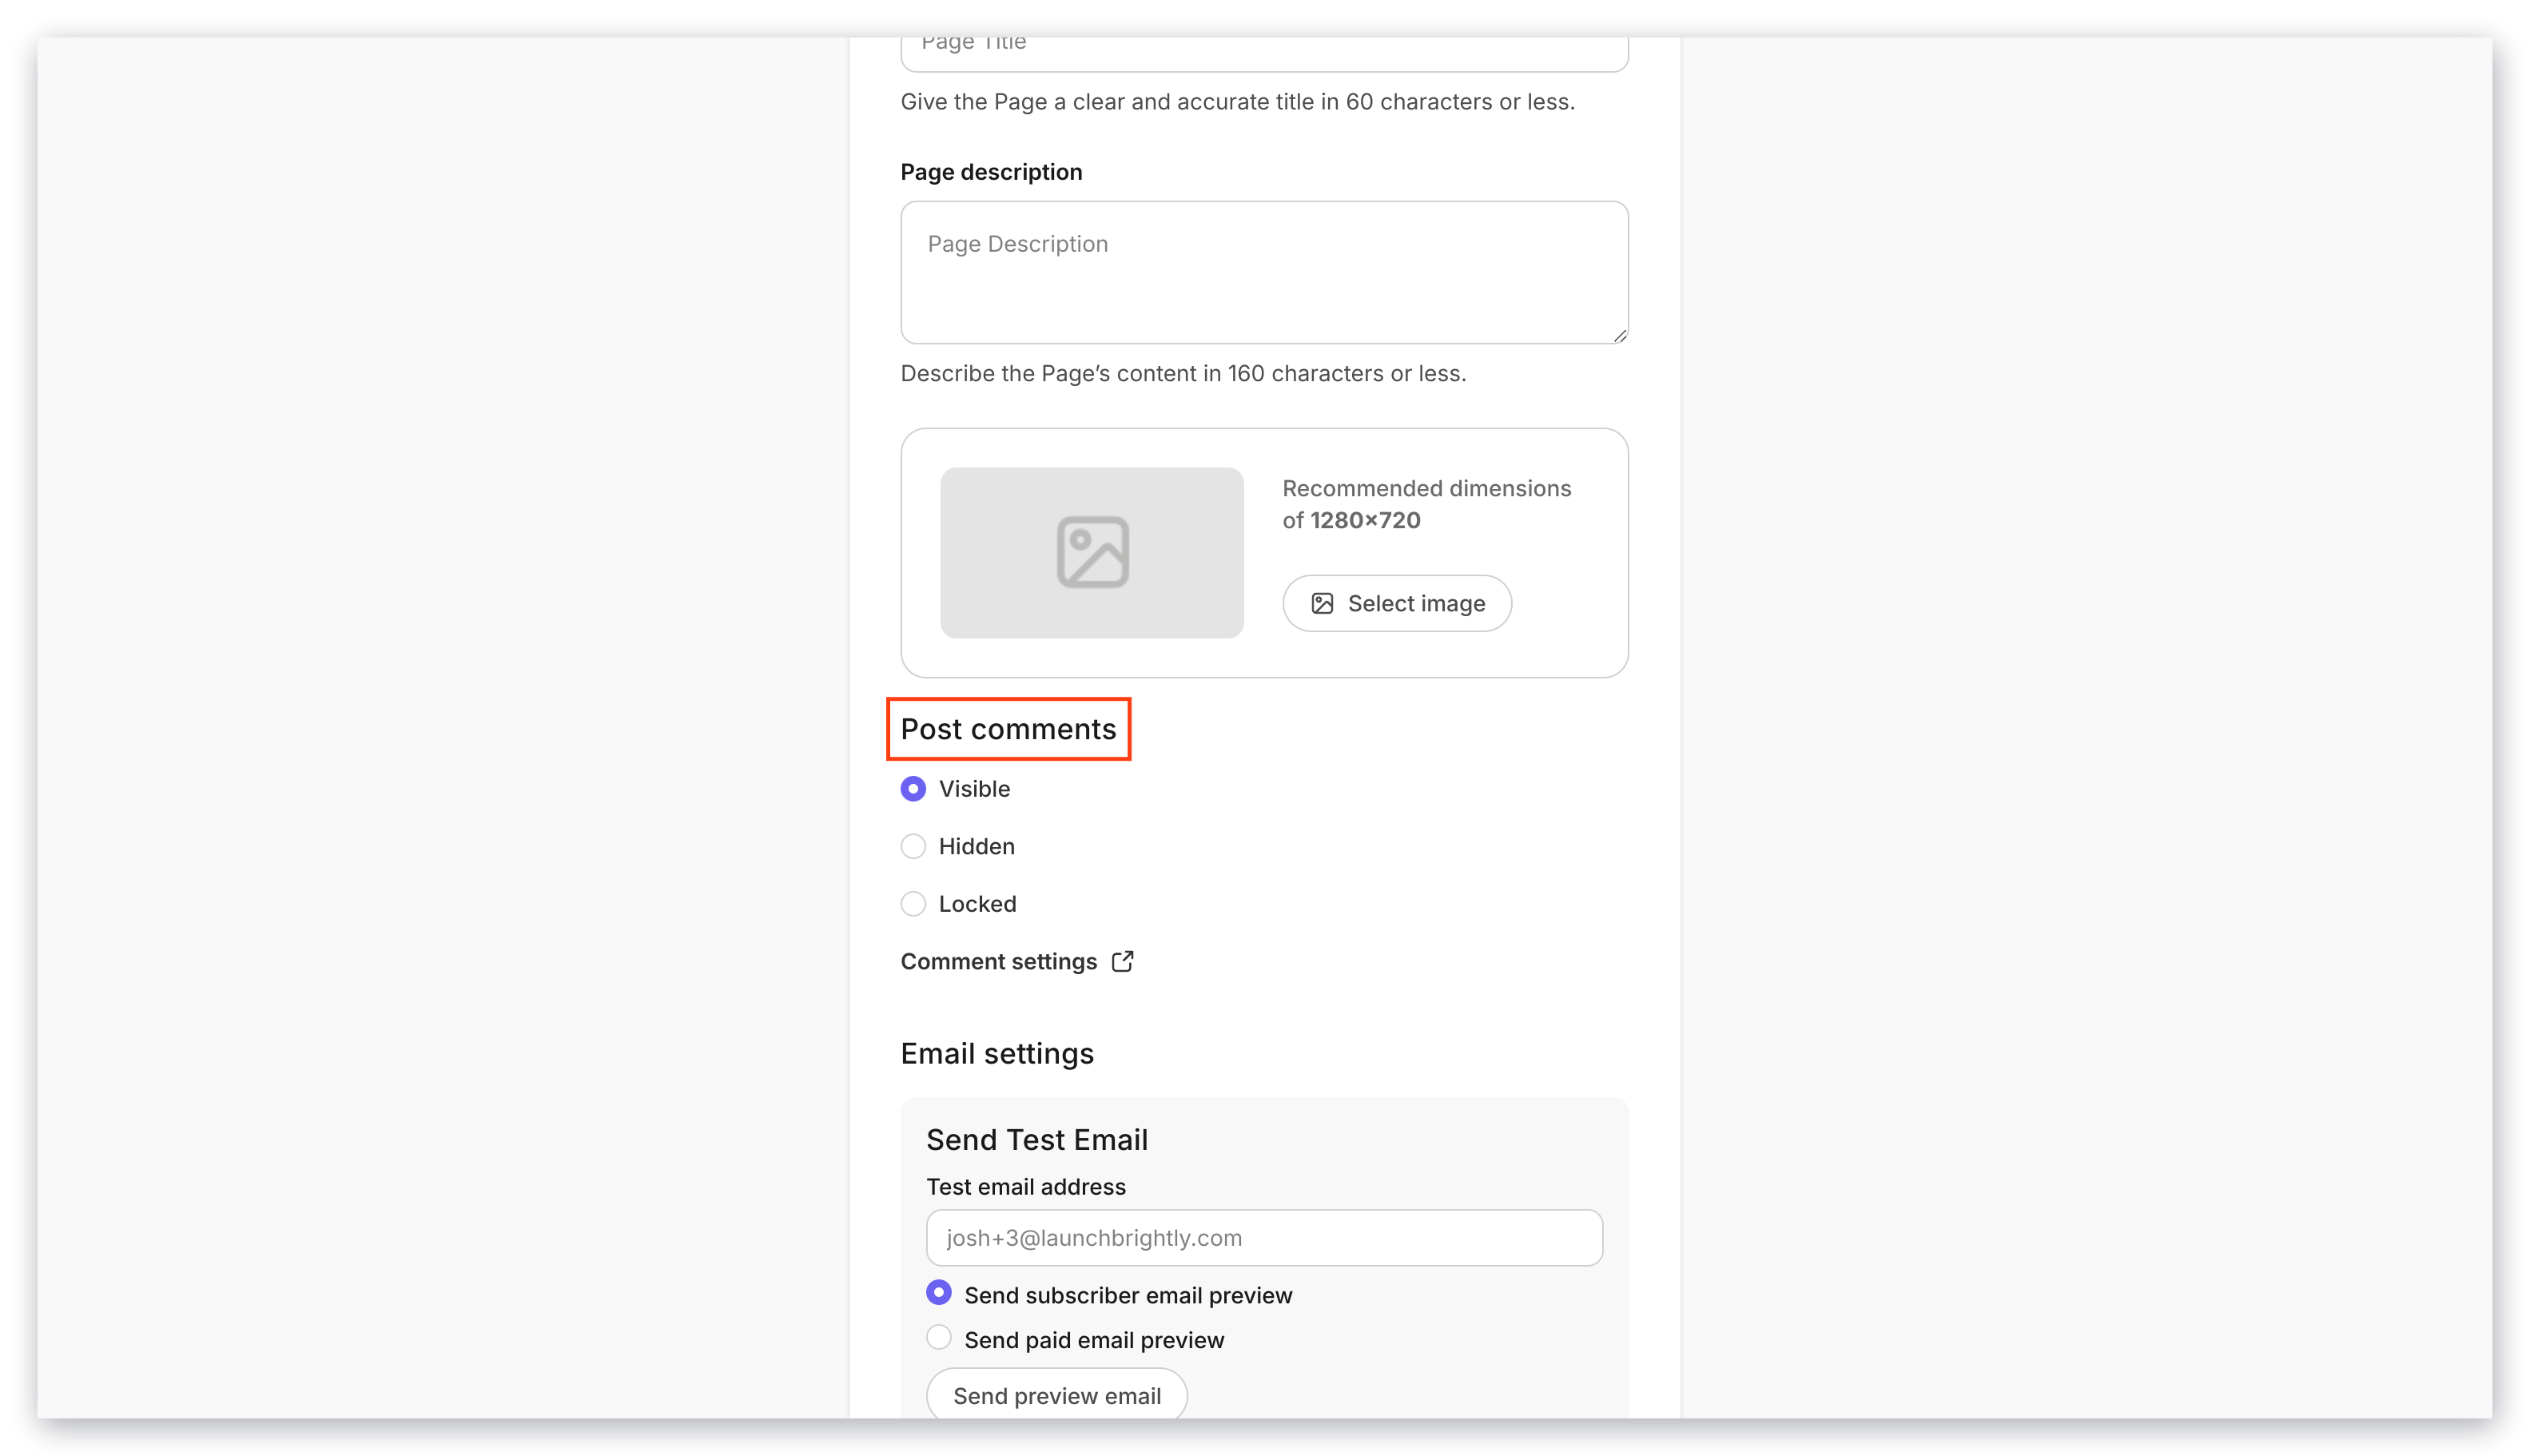This screenshot has width=2530, height=1456.
Task: Click the Select image button
Action: 1396,603
